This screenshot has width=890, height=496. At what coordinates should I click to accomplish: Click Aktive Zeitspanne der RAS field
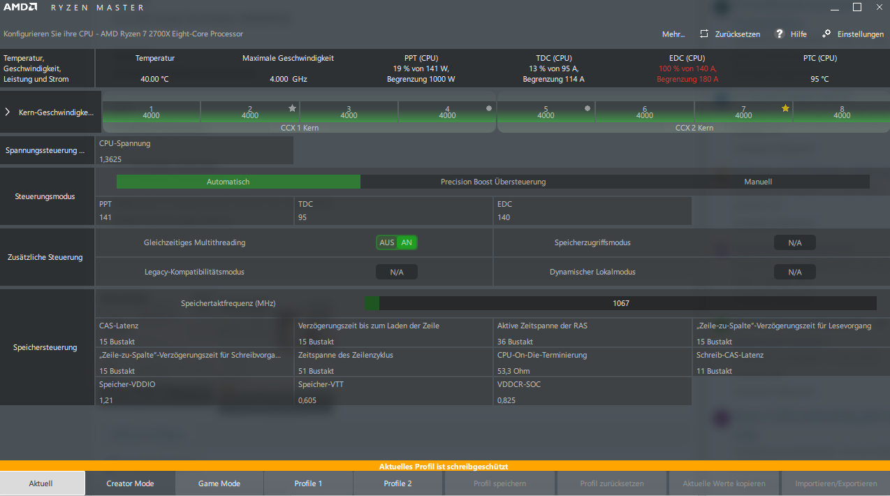coord(593,333)
